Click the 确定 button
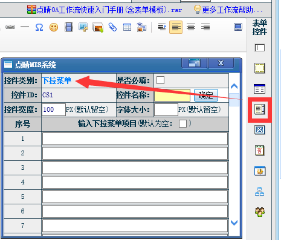This screenshot has height=240, width=281. 206,95
